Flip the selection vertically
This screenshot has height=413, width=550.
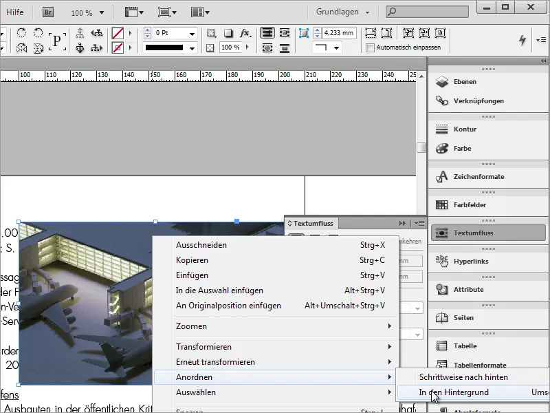pyautogui.click(x=38, y=47)
